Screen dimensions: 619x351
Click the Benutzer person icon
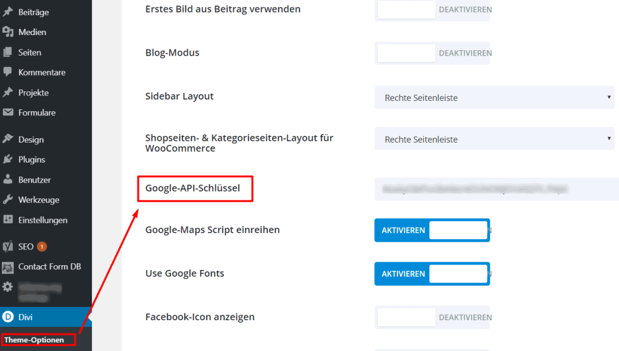[x=7, y=179]
